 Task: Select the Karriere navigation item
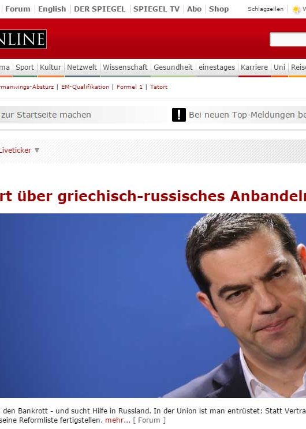pyautogui.click(x=254, y=67)
